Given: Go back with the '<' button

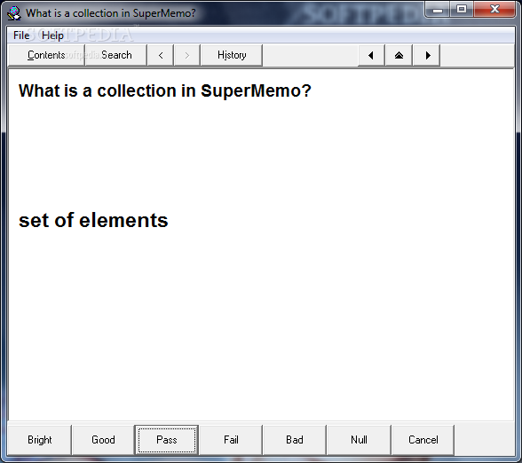Looking at the screenshot, I should click(161, 55).
